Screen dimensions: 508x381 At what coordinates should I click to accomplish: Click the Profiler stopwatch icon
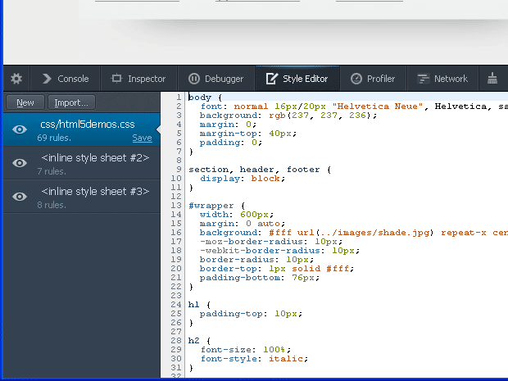point(356,79)
